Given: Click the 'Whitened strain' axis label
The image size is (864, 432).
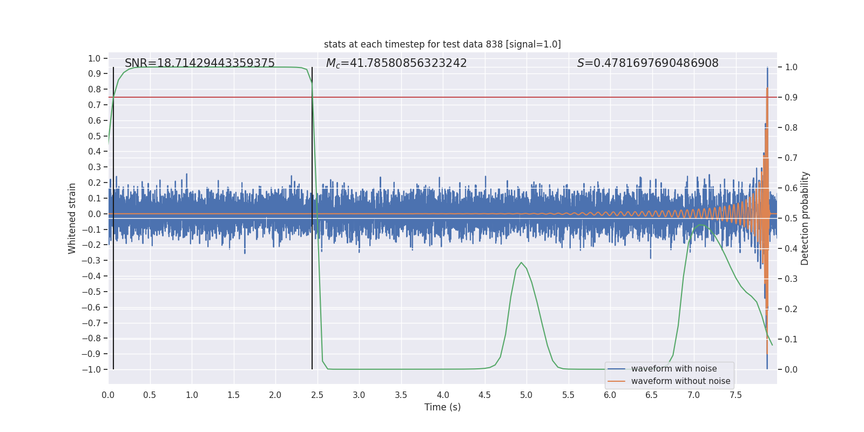Looking at the screenshot, I should pyautogui.click(x=72, y=218).
